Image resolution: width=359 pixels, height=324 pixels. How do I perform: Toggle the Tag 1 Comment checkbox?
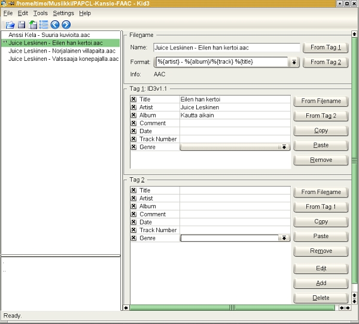[x=133, y=123]
